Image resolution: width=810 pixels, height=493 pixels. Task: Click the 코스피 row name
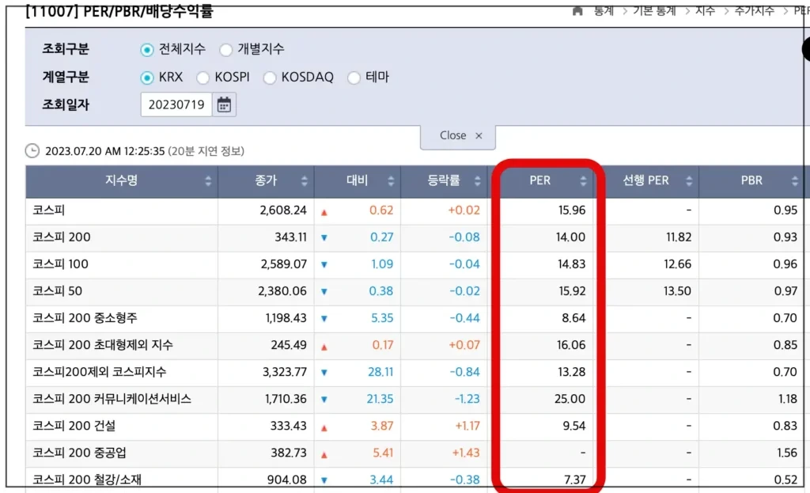point(48,210)
